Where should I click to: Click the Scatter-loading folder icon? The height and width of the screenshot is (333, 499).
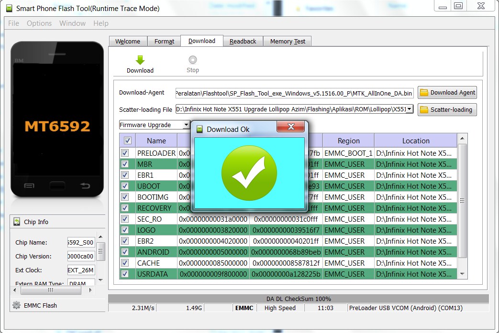point(424,109)
